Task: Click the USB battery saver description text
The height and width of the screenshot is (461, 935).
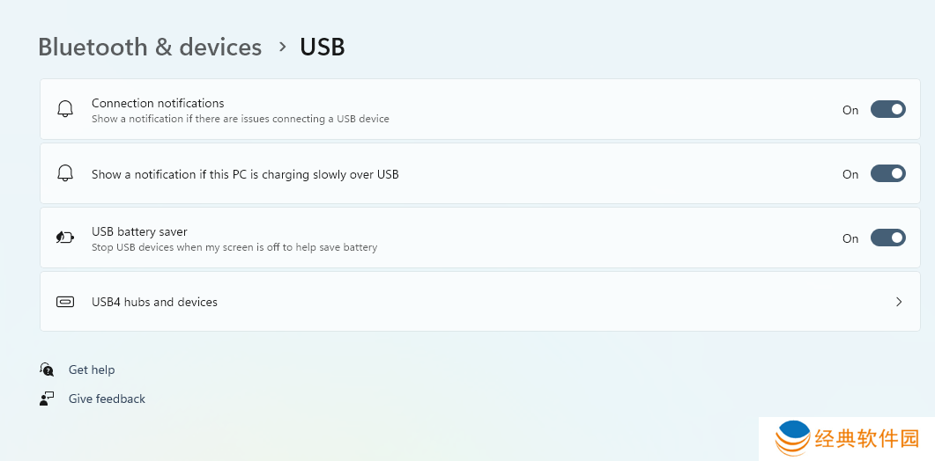Action: [234, 247]
